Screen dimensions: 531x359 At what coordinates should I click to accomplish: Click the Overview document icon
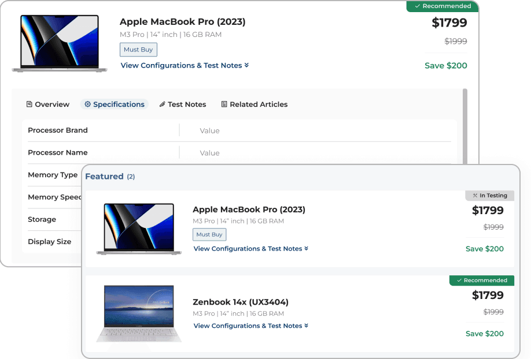[28, 104]
